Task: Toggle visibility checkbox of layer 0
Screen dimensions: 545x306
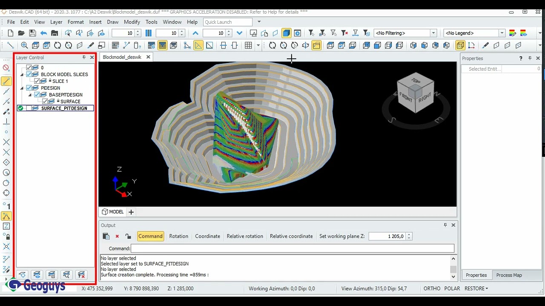Action: [x=29, y=68]
